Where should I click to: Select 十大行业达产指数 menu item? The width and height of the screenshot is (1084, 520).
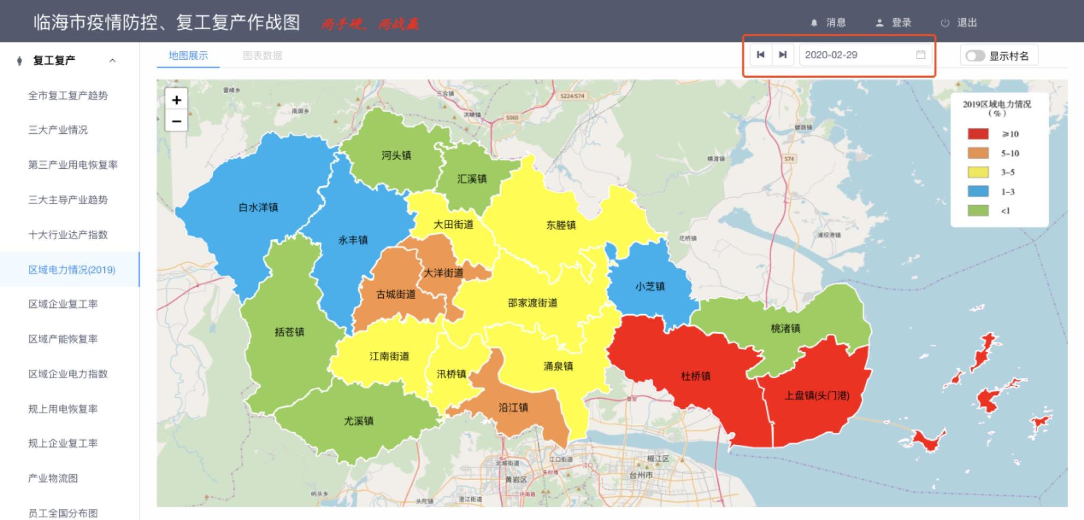(68, 235)
